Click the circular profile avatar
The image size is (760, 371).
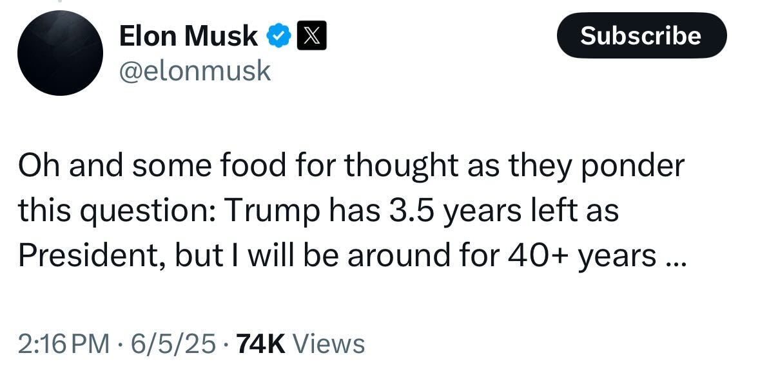59,48
